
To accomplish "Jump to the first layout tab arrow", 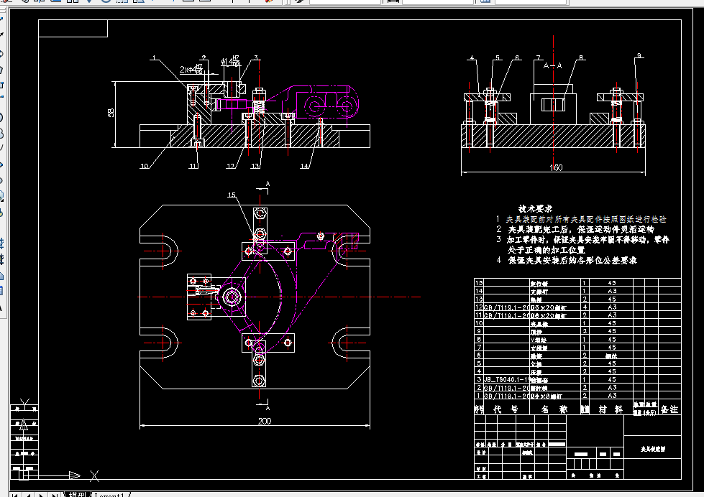I will tap(15, 495).
